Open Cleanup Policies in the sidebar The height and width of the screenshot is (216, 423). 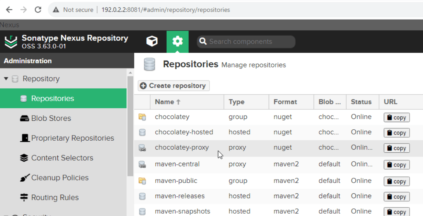tap(60, 178)
